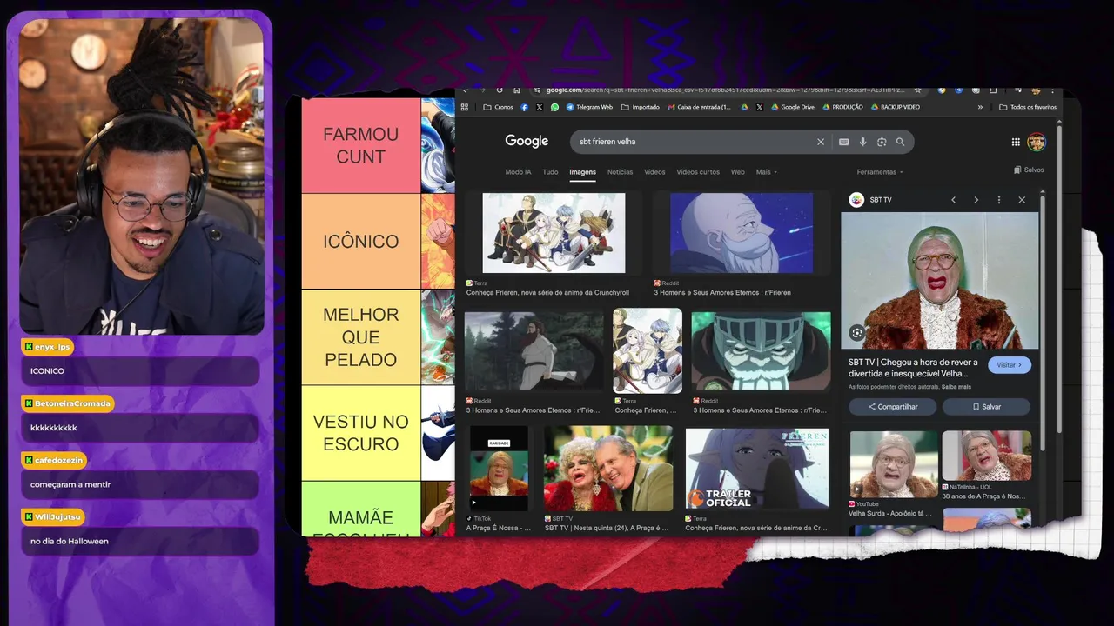
Task: Open the Reddit green helmeted dwarf thumbnail
Action: tap(761, 351)
